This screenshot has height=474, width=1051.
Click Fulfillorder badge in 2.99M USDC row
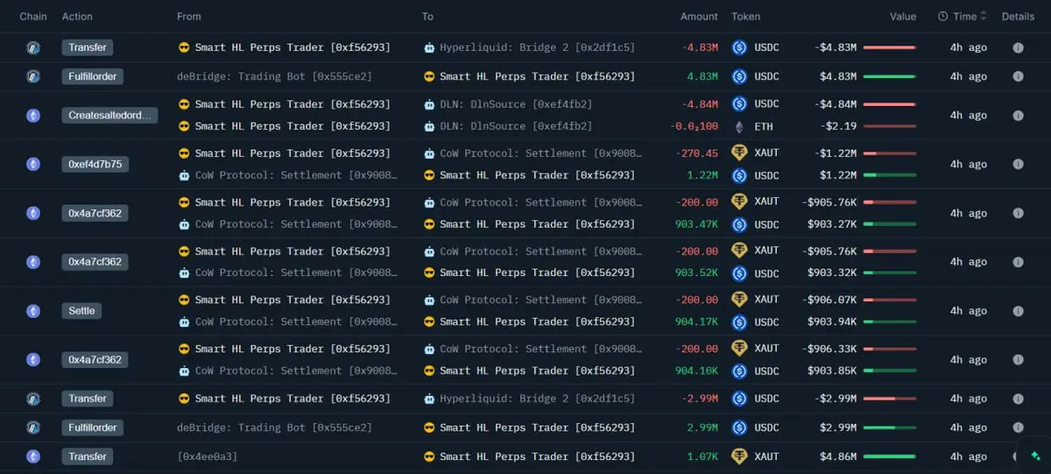coord(92,428)
